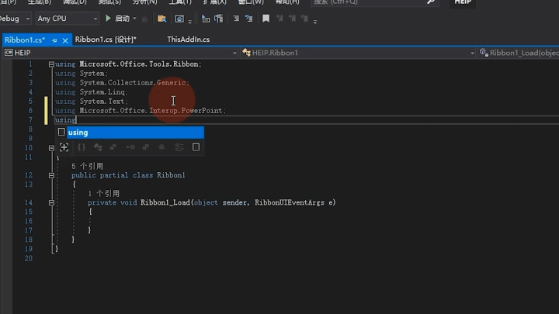
Task: Toggle the enums filter in IntelliSense
Action: pyautogui.click(x=146, y=147)
